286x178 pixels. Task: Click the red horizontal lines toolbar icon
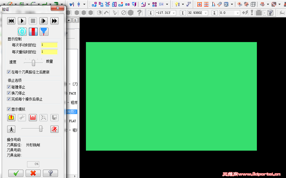(206, 4)
